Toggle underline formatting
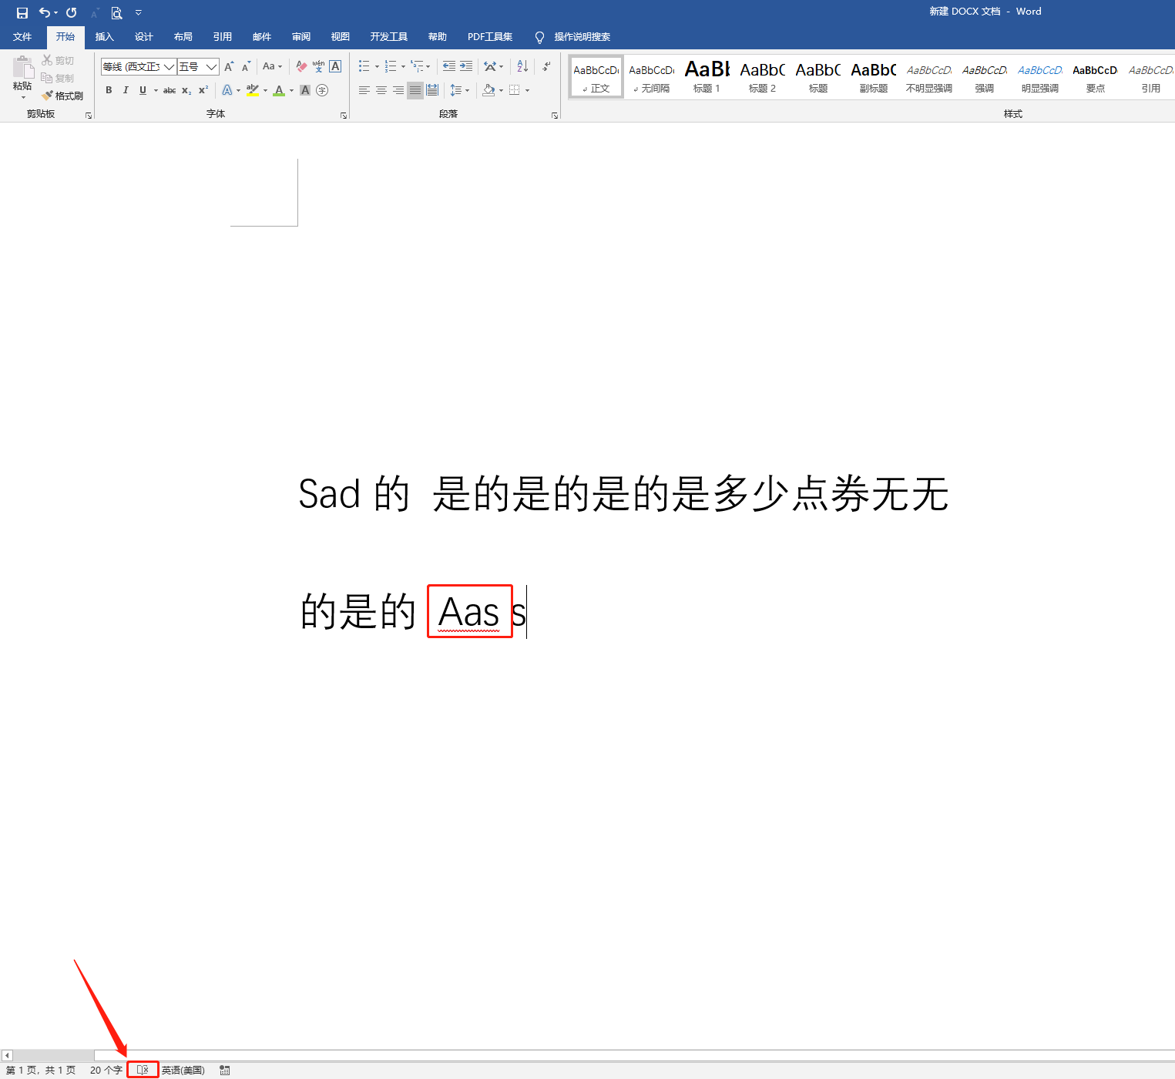1175x1079 pixels. click(x=143, y=90)
